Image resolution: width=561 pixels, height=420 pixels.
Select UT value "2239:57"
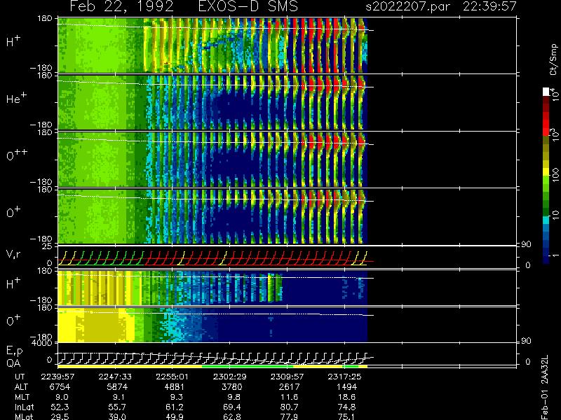tap(58, 377)
